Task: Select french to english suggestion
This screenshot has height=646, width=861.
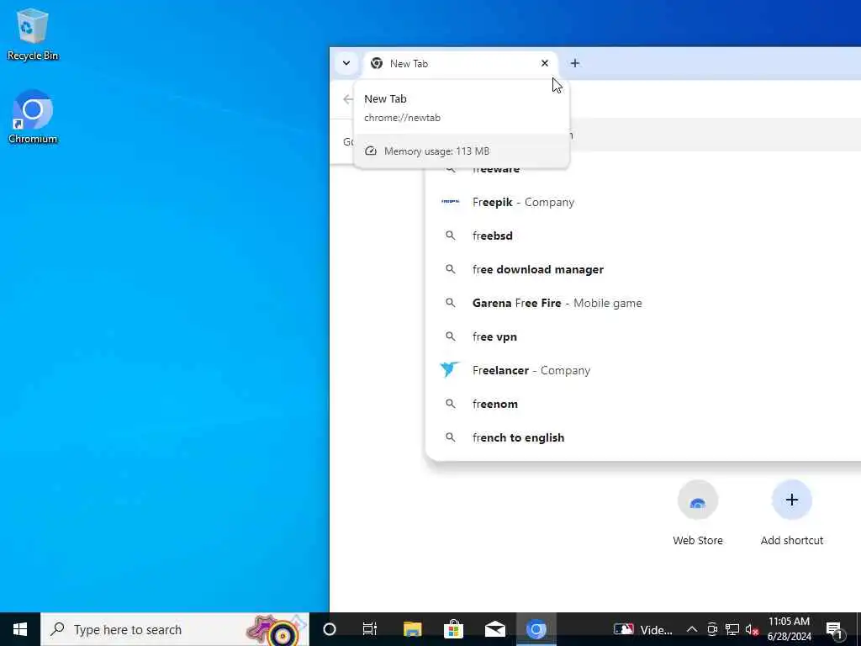Action: (642, 437)
